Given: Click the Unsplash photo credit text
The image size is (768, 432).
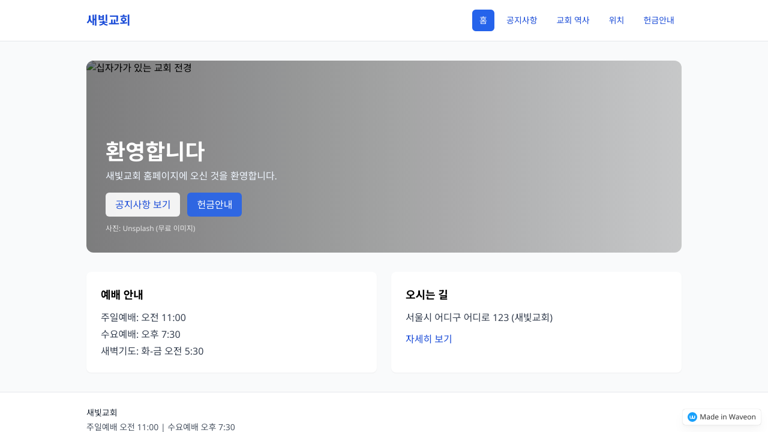Looking at the screenshot, I should coord(151,229).
